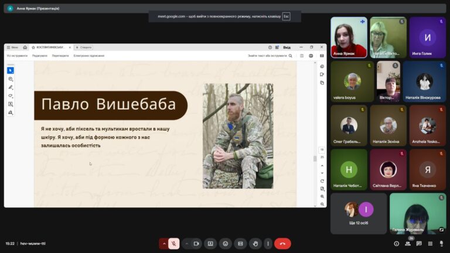The width and height of the screenshot is (450, 253).
Task: Open the AI assistant panel icon on right rail
Action: pyautogui.click(x=322, y=66)
